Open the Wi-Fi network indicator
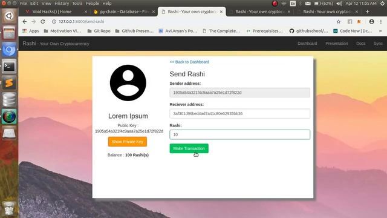The image size is (387, 218). coord(284,4)
